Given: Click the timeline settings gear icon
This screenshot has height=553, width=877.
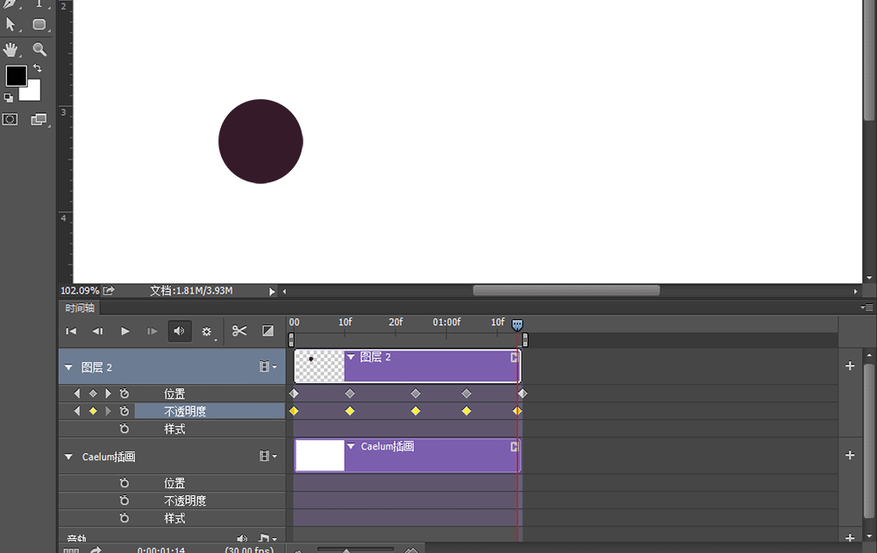Looking at the screenshot, I should [208, 331].
